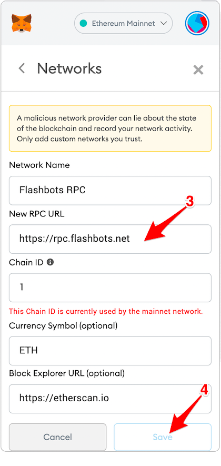This screenshot has width=221, height=466.
Task: Click the Networks page heading
Action: (x=69, y=68)
